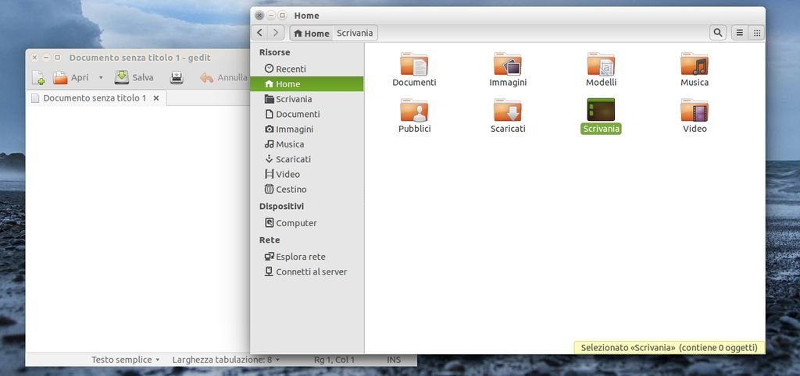Open the Scaricati folder icon
The width and height of the screenshot is (800, 376).
click(508, 112)
